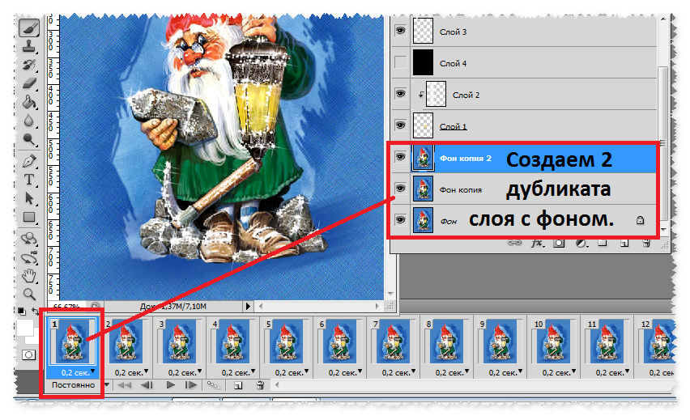Select the Hand tool
The height and width of the screenshot is (420, 690).
coord(29,276)
